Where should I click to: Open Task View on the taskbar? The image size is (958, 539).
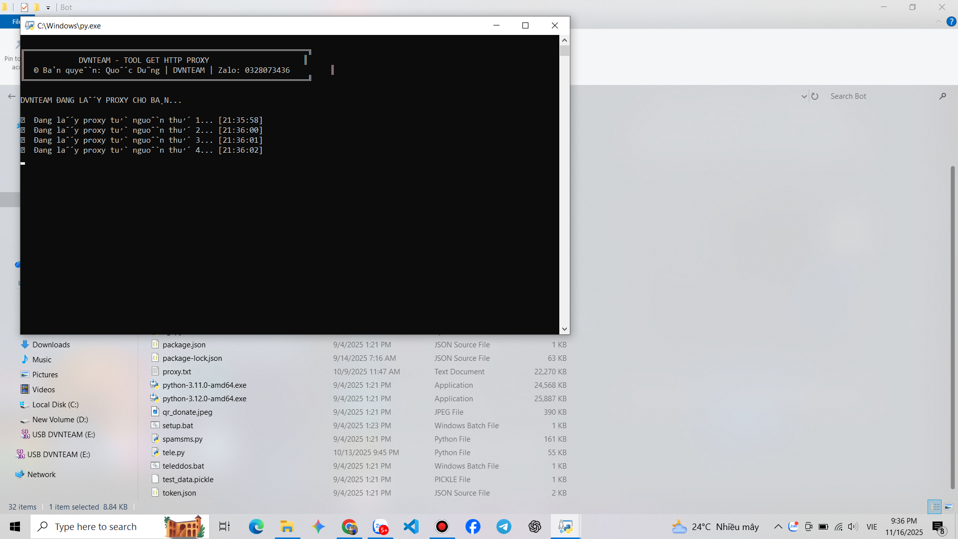click(225, 527)
